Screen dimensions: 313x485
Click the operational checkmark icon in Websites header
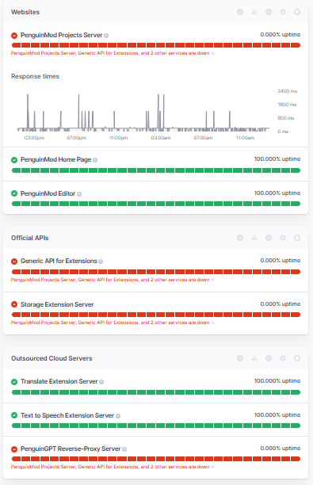[x=240, y=12]
